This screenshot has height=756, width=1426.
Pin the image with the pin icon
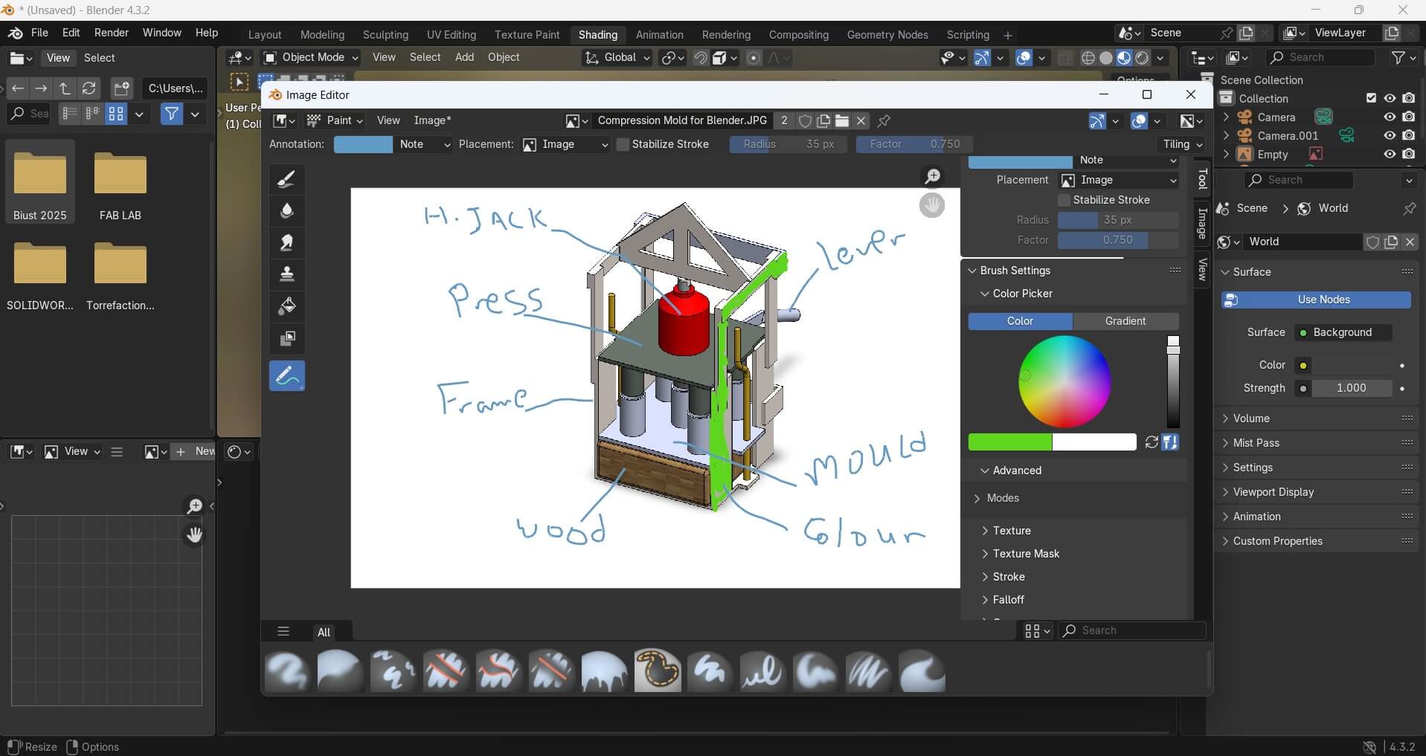(x=884, y=121)
